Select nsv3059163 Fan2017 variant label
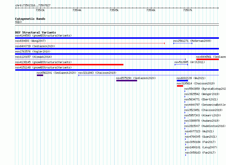 point(201,153)
